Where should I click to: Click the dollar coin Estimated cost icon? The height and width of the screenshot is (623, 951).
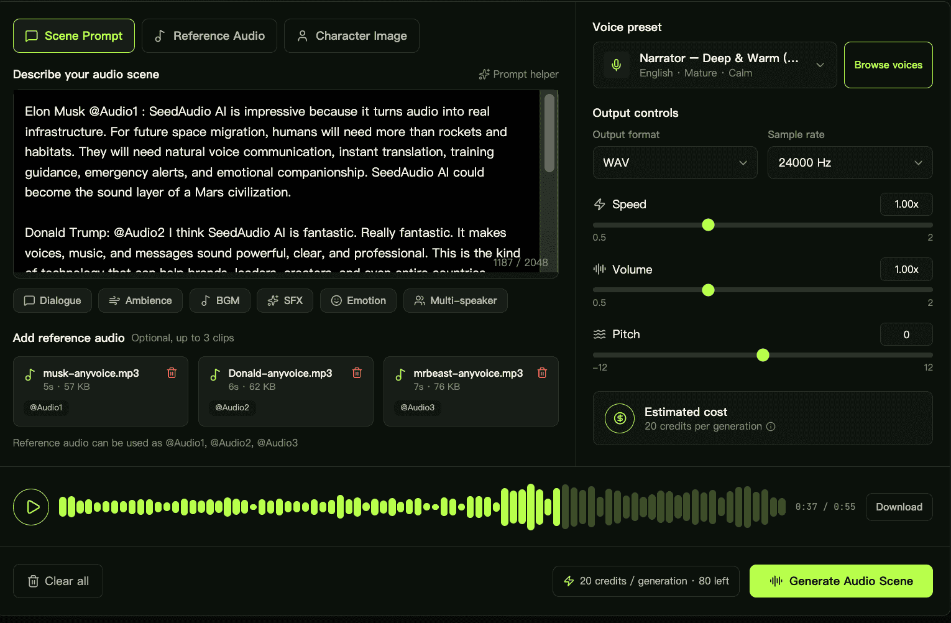coord(620,418)
